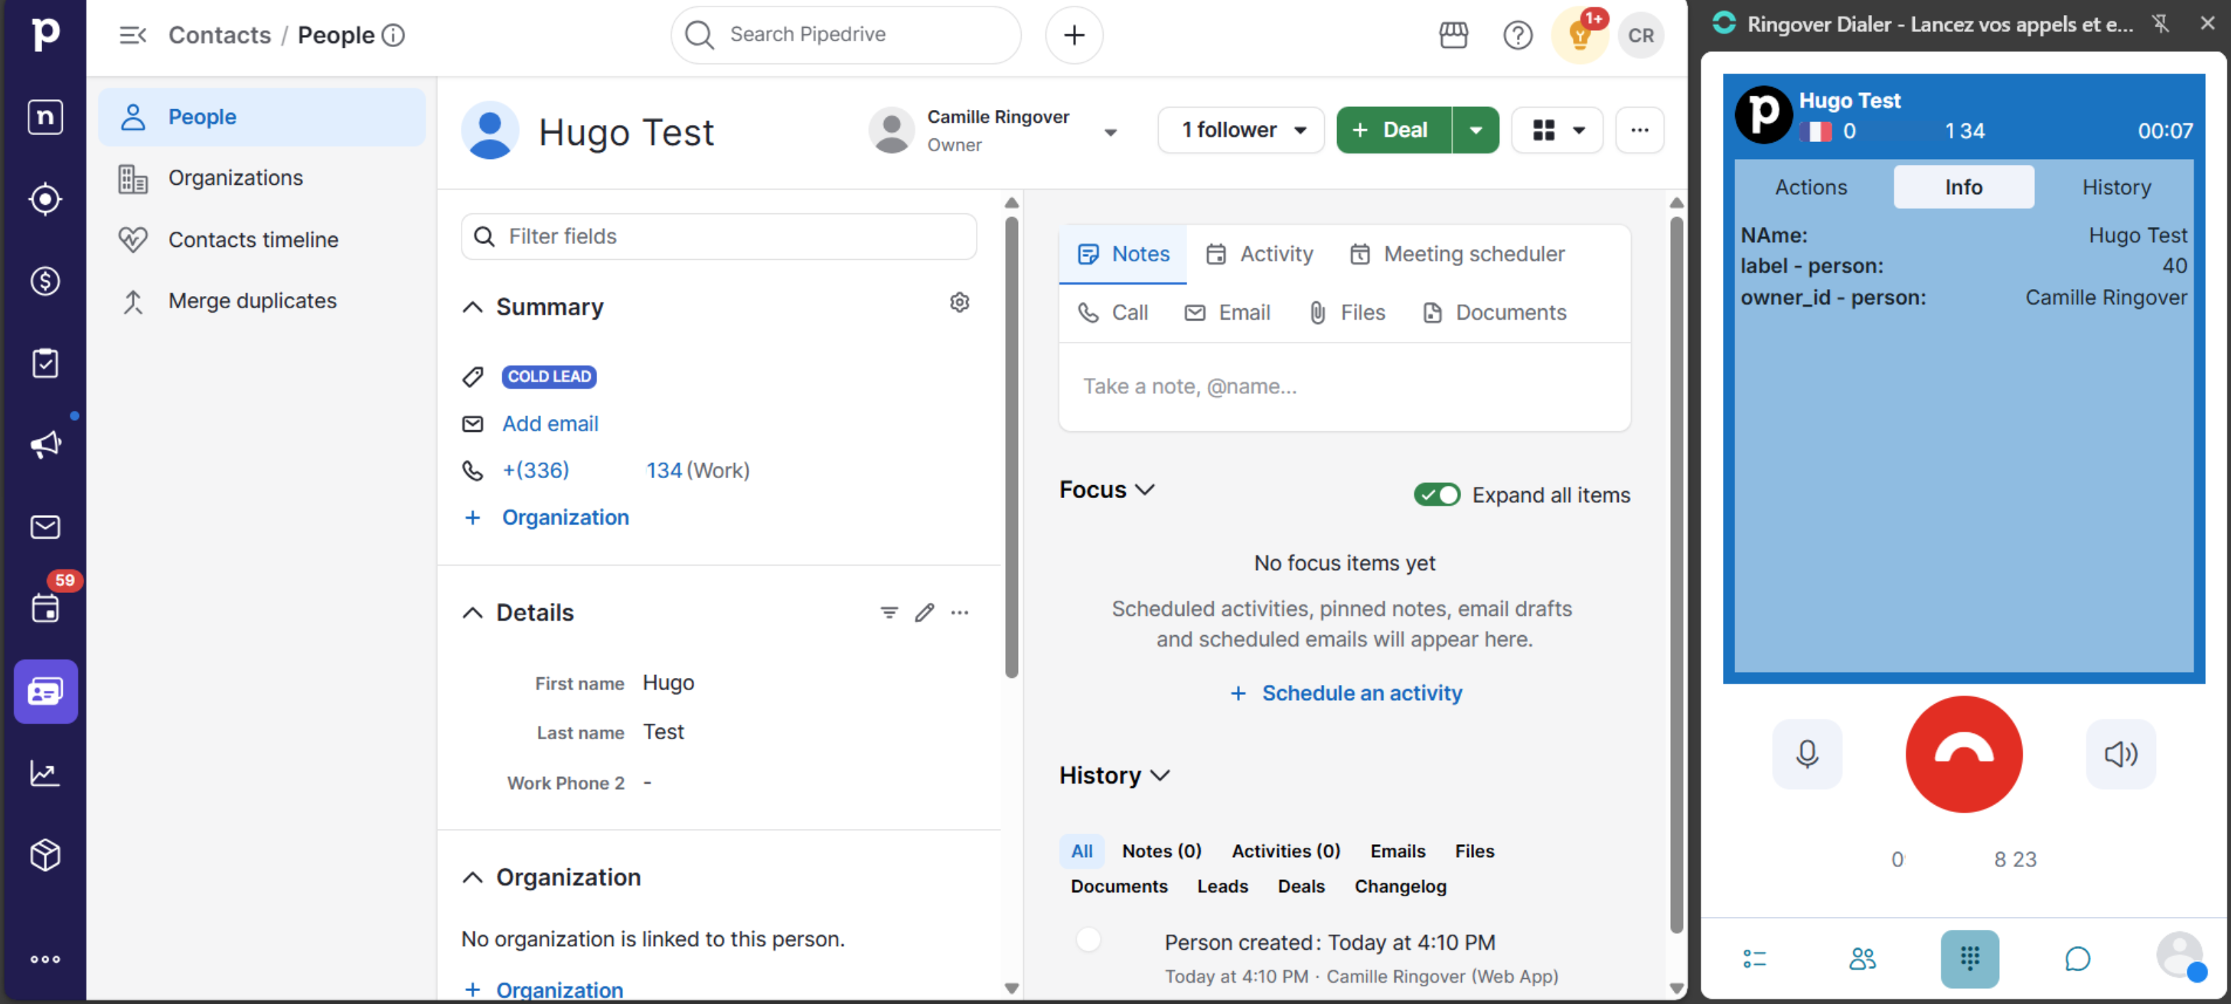
Task: Open Ringover chat messages icon
Action: click(2077, 958)
